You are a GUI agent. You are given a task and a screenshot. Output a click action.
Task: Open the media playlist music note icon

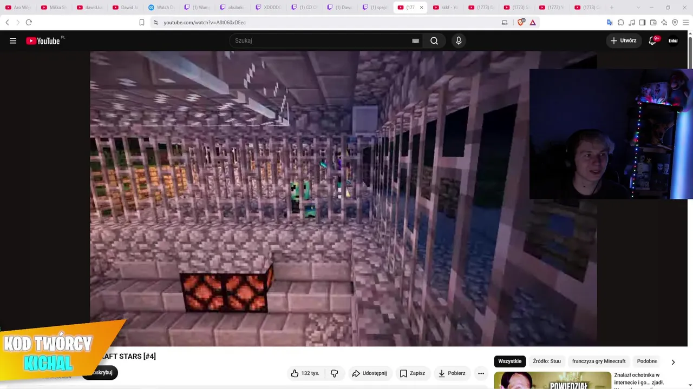(x=632, y=22)
